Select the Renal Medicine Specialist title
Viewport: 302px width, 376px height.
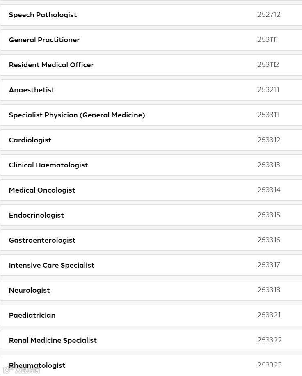tap(53, 340)
